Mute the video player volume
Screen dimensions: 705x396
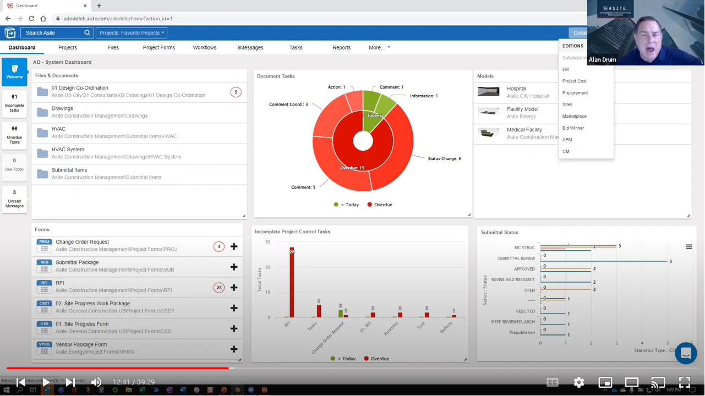coord(96,381)
